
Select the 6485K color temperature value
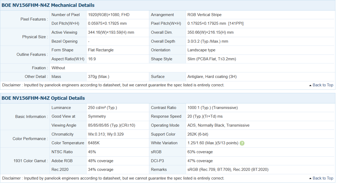click(x=94, y=143)
